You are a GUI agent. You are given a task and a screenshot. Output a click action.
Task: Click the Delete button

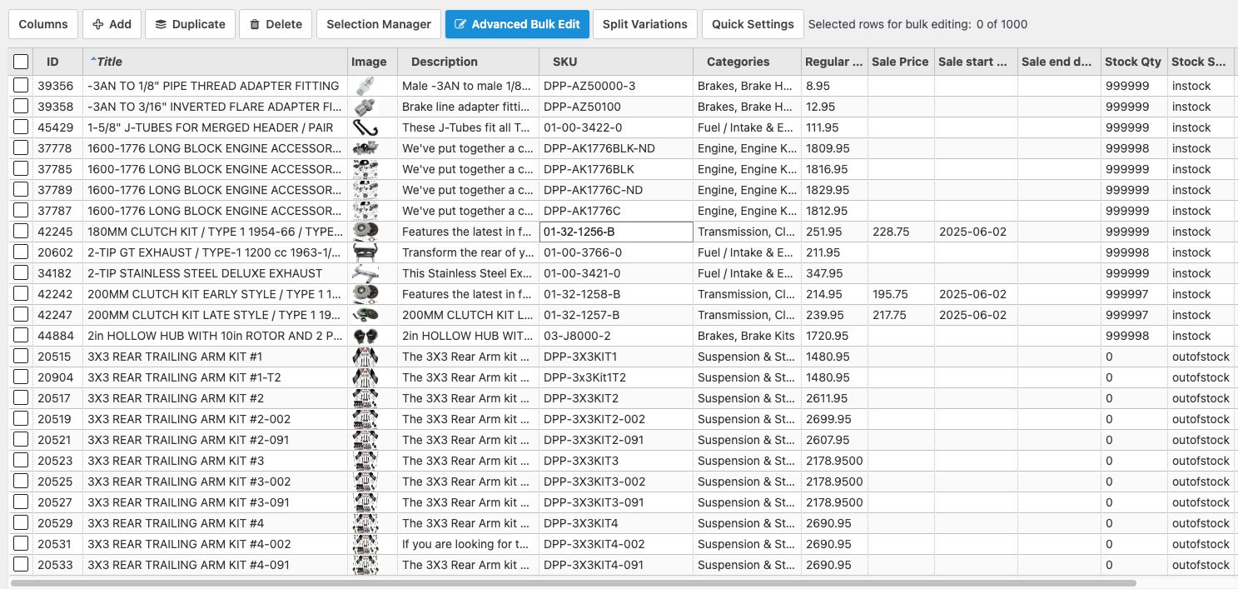(276, 24)
